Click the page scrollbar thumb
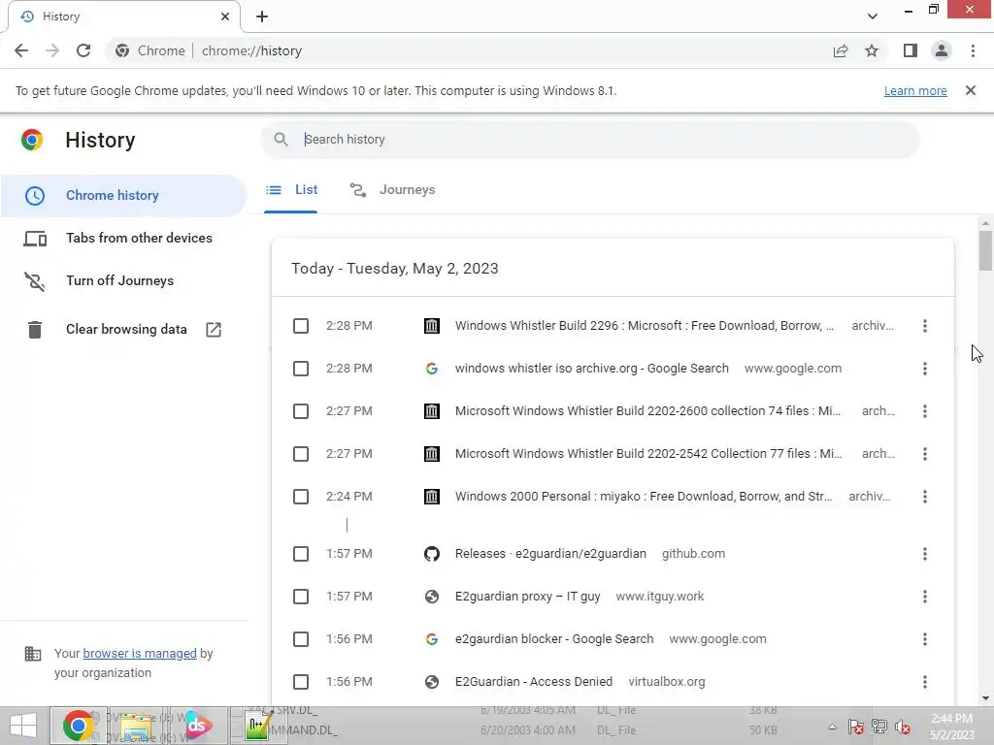The height and width of the screenshot is (745, 994). (985, 251)
